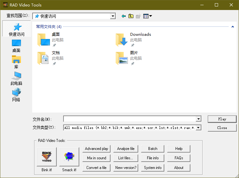
Task: Select 快速访问 in the left places bar
Action: tap(17, 29)
